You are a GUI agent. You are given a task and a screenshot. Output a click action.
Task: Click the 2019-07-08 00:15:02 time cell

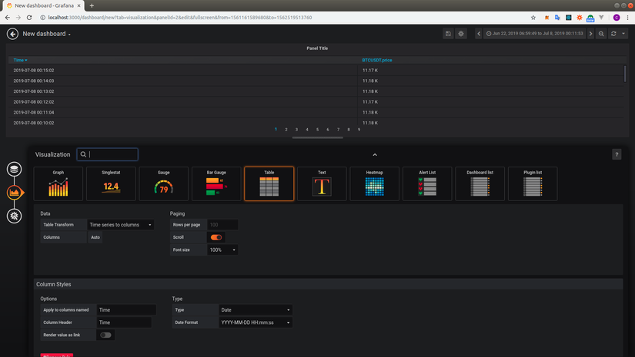(x=34, y=71)
